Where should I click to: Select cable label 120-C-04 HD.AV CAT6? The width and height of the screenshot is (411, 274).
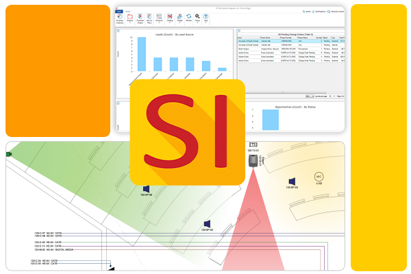[44, 260]
